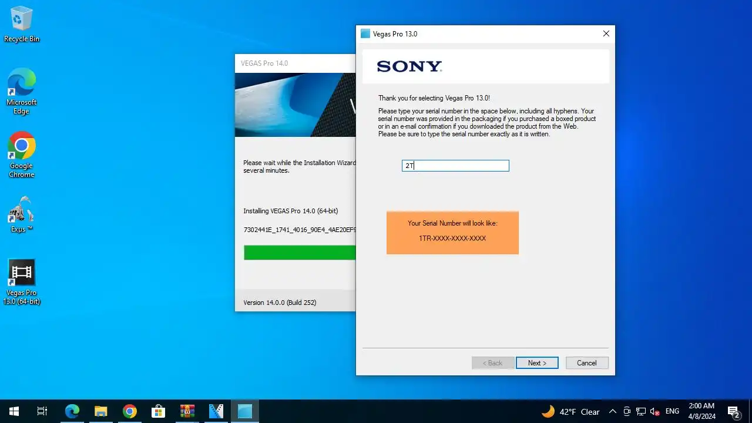This screenshot has height=423, width=752.
Task: Select the Google Chrome desktop shortcut
Action: coord(22,155)
